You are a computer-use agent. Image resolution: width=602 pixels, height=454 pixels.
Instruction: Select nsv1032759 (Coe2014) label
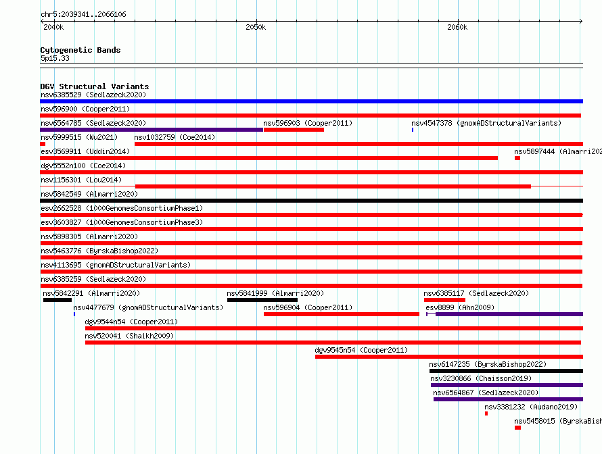pos(175,137)
